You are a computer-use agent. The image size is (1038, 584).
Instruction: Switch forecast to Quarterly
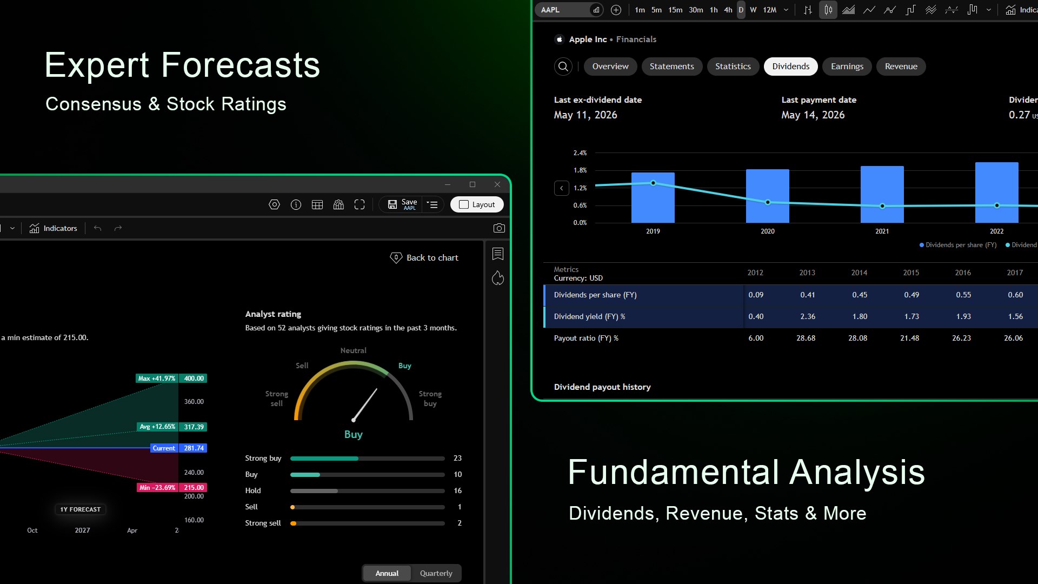436,573
